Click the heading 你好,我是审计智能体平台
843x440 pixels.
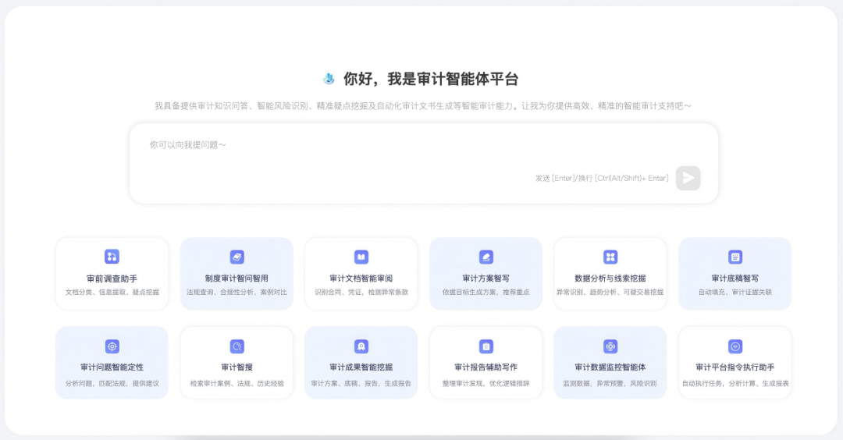pyautogui.click(x=431, y=79)
